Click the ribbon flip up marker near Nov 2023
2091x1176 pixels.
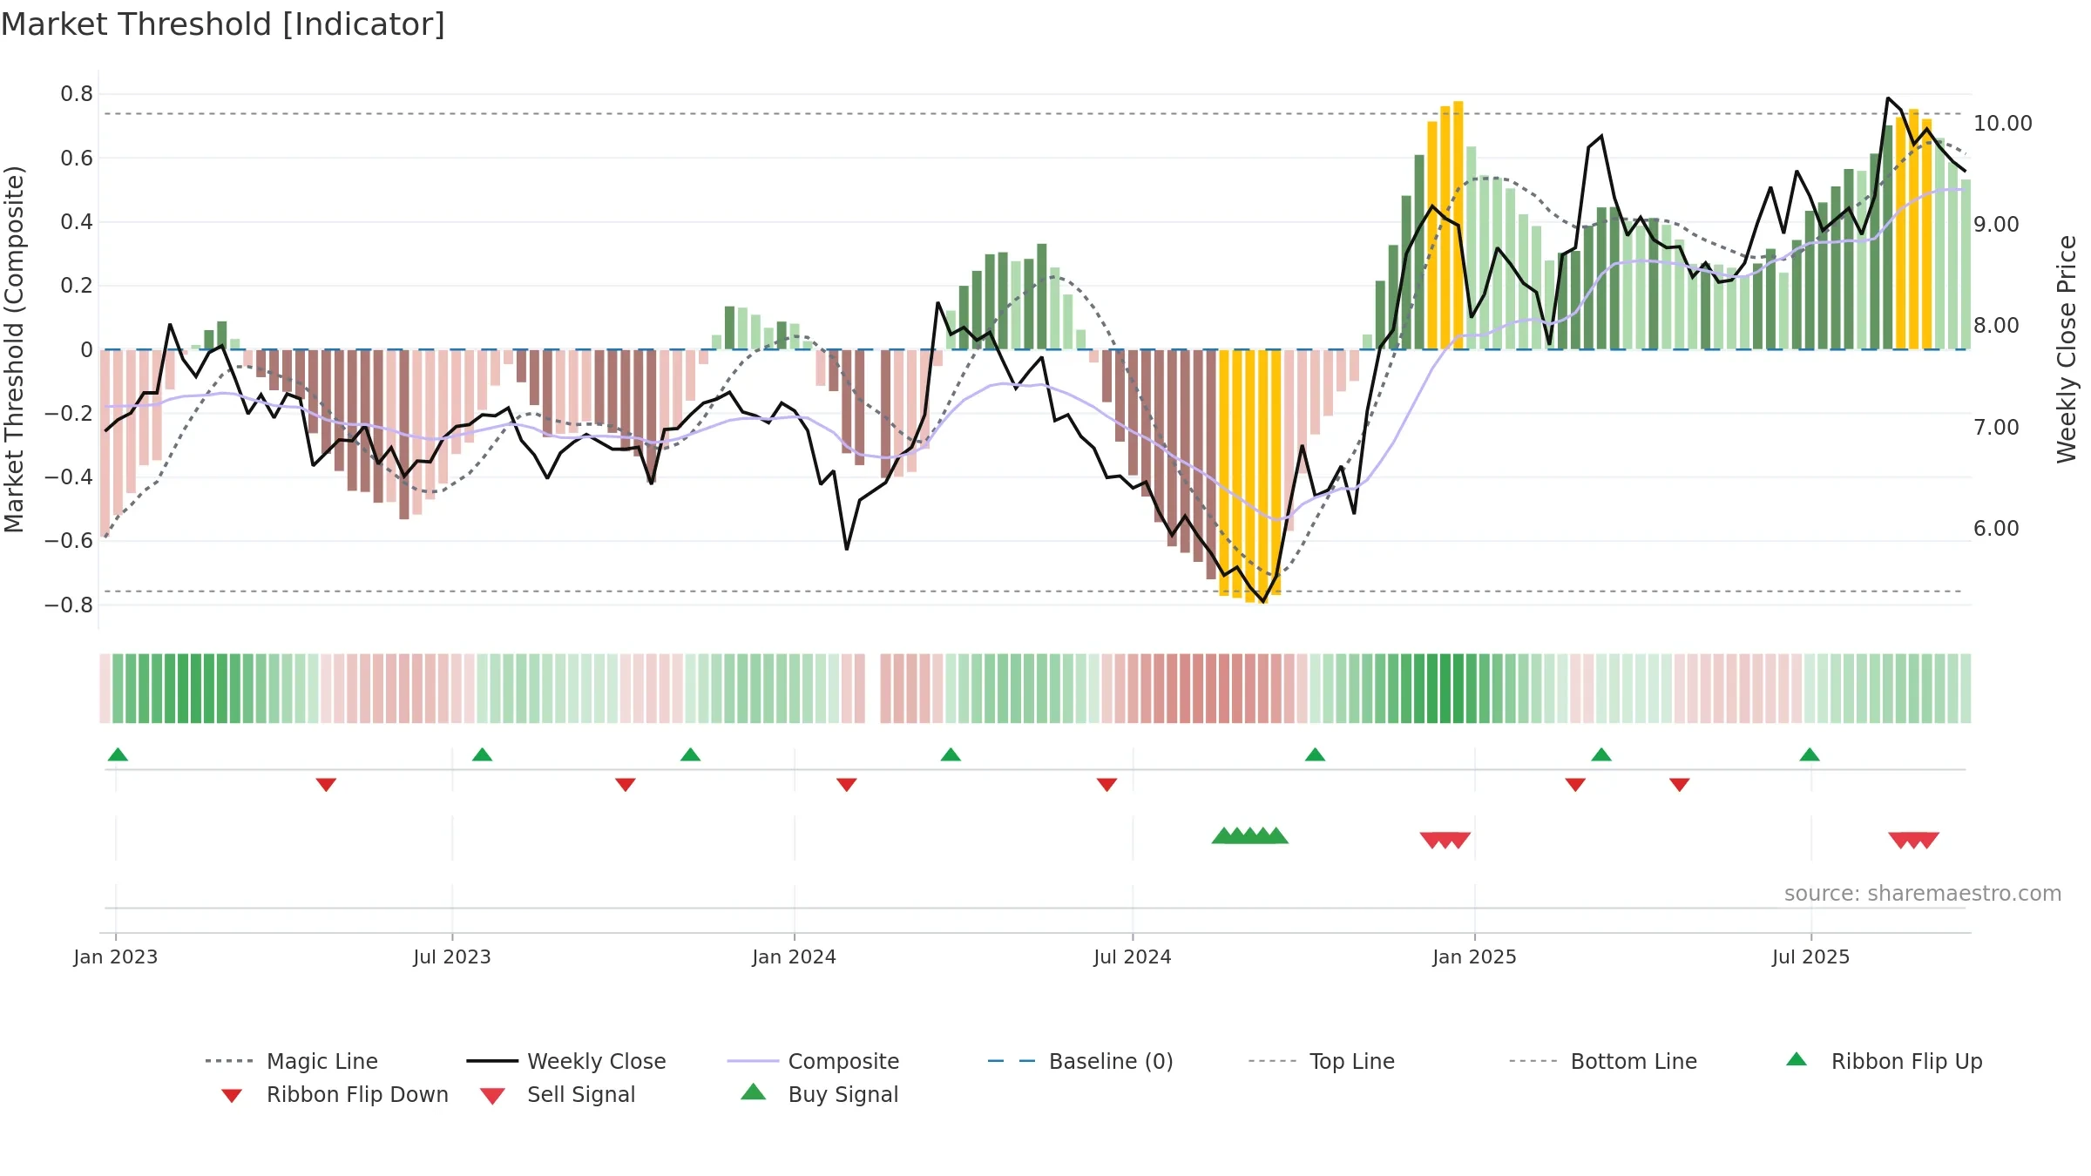690,754
